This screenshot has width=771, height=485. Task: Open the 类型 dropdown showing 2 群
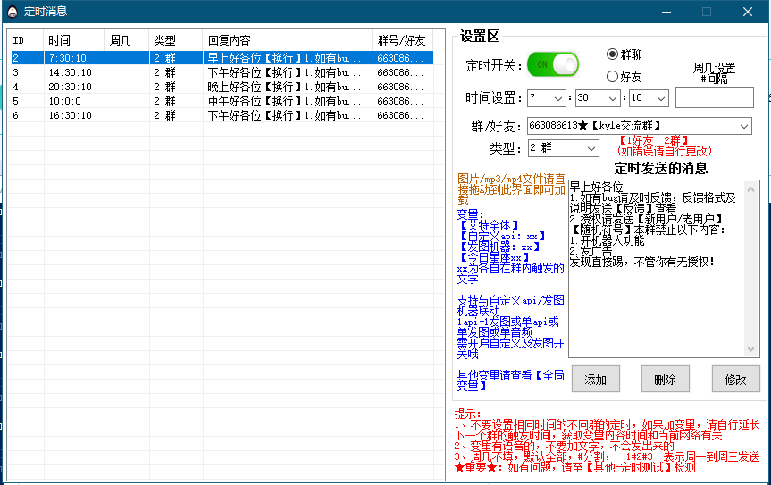click(563, 148)
